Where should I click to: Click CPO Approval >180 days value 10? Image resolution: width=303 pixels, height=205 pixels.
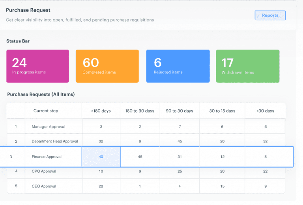click(101, 171)
